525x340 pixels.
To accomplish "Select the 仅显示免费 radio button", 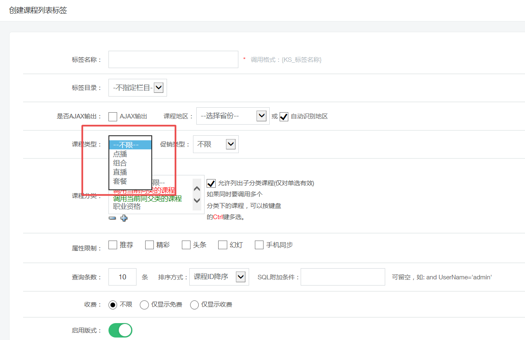I will (x=144, y=305).
